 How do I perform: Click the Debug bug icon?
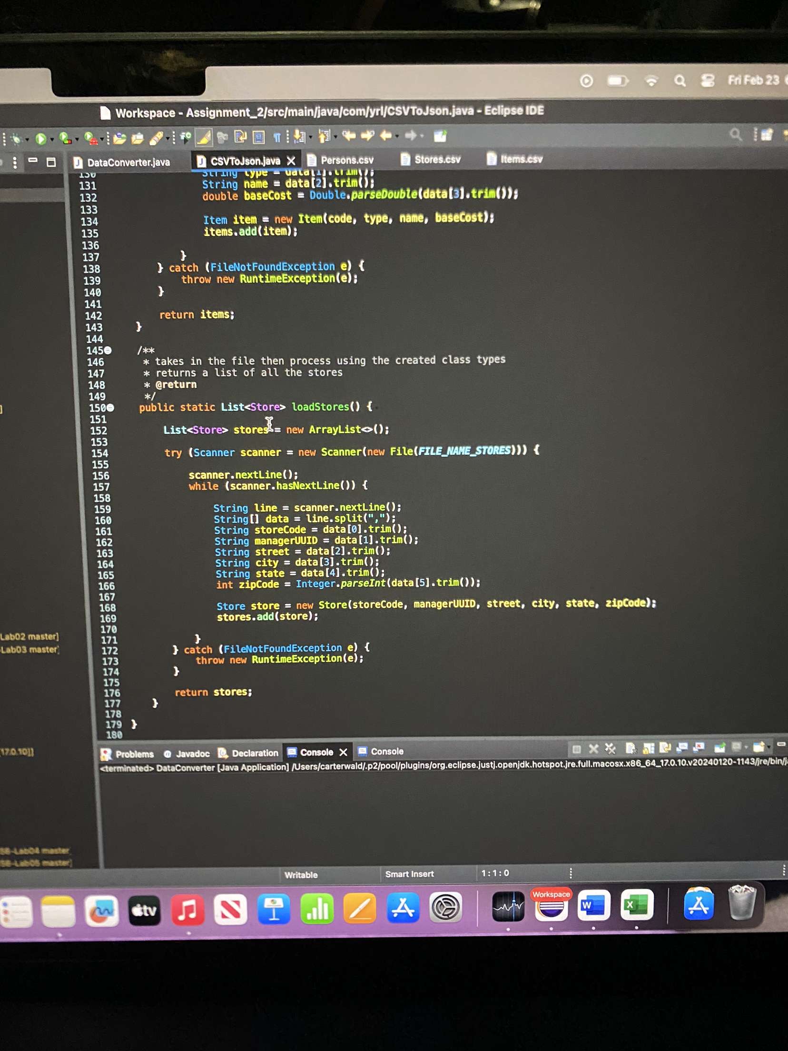tap(17, 139)
